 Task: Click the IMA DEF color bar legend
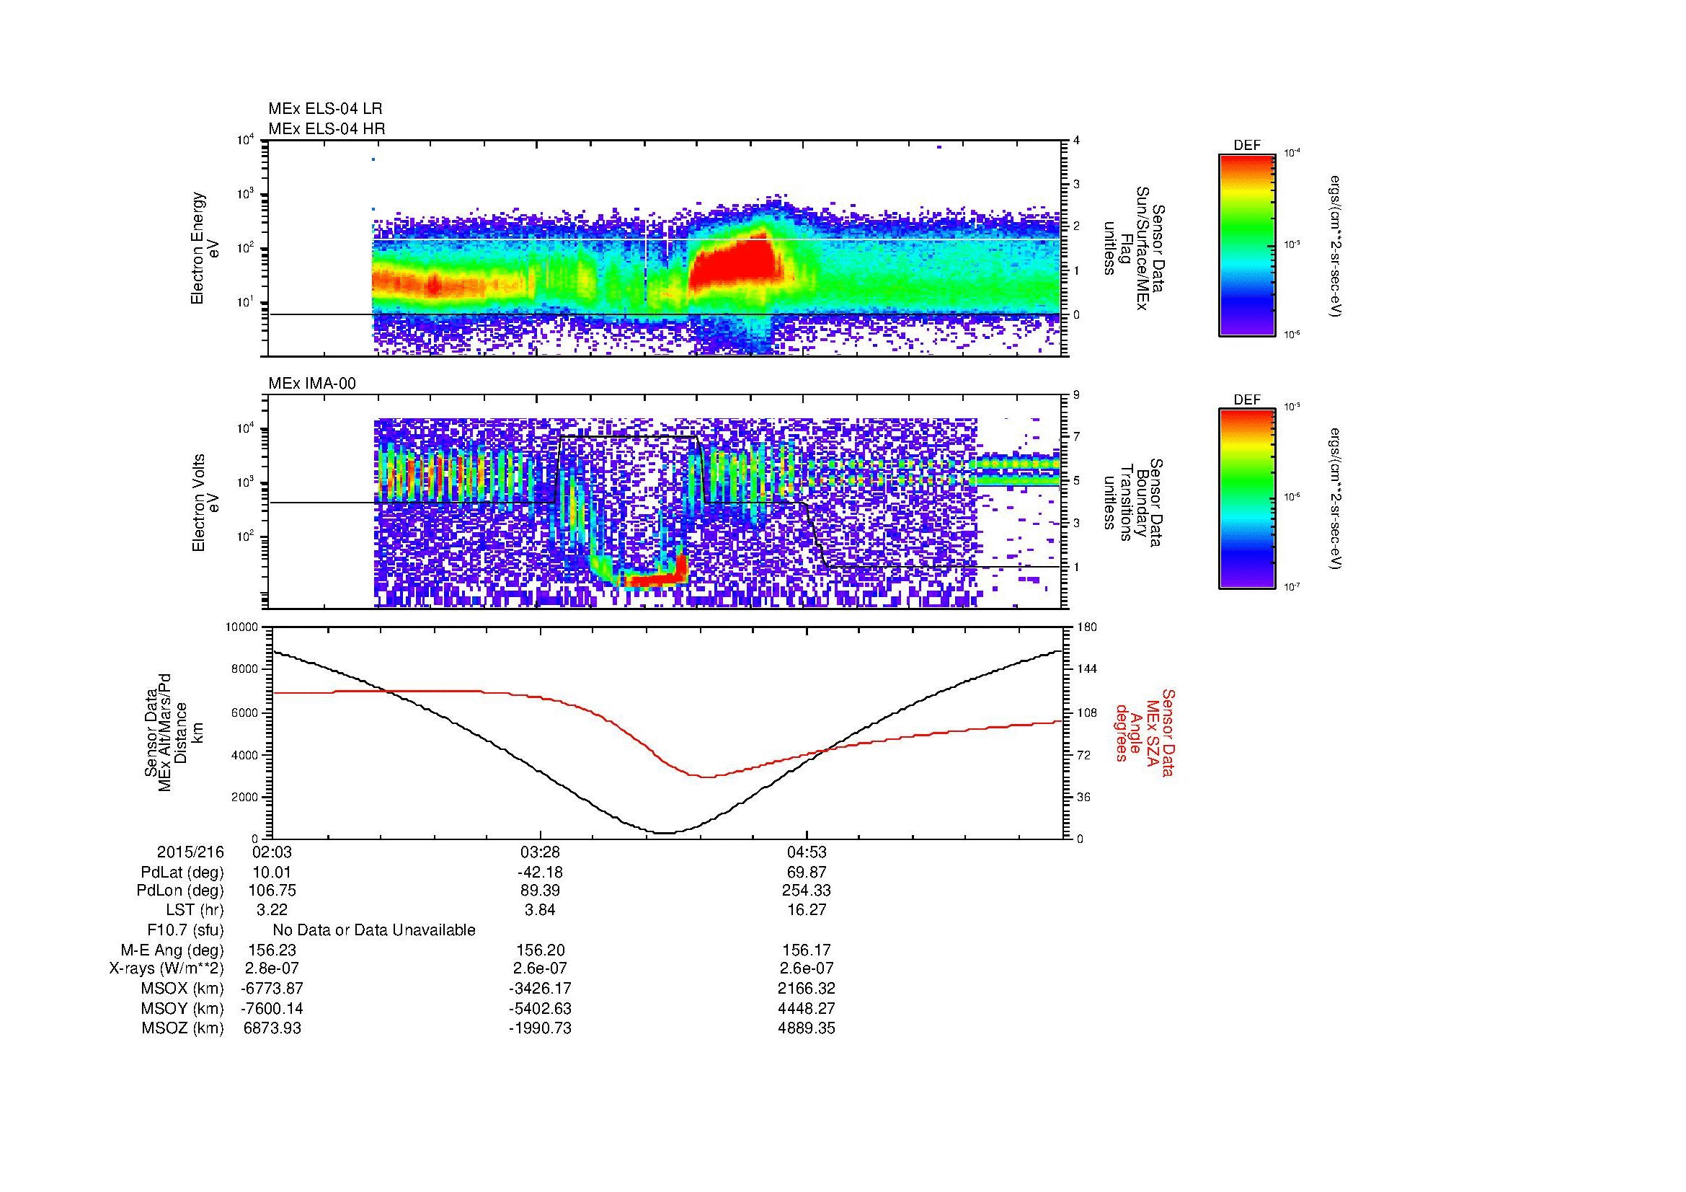(1247, 499)
